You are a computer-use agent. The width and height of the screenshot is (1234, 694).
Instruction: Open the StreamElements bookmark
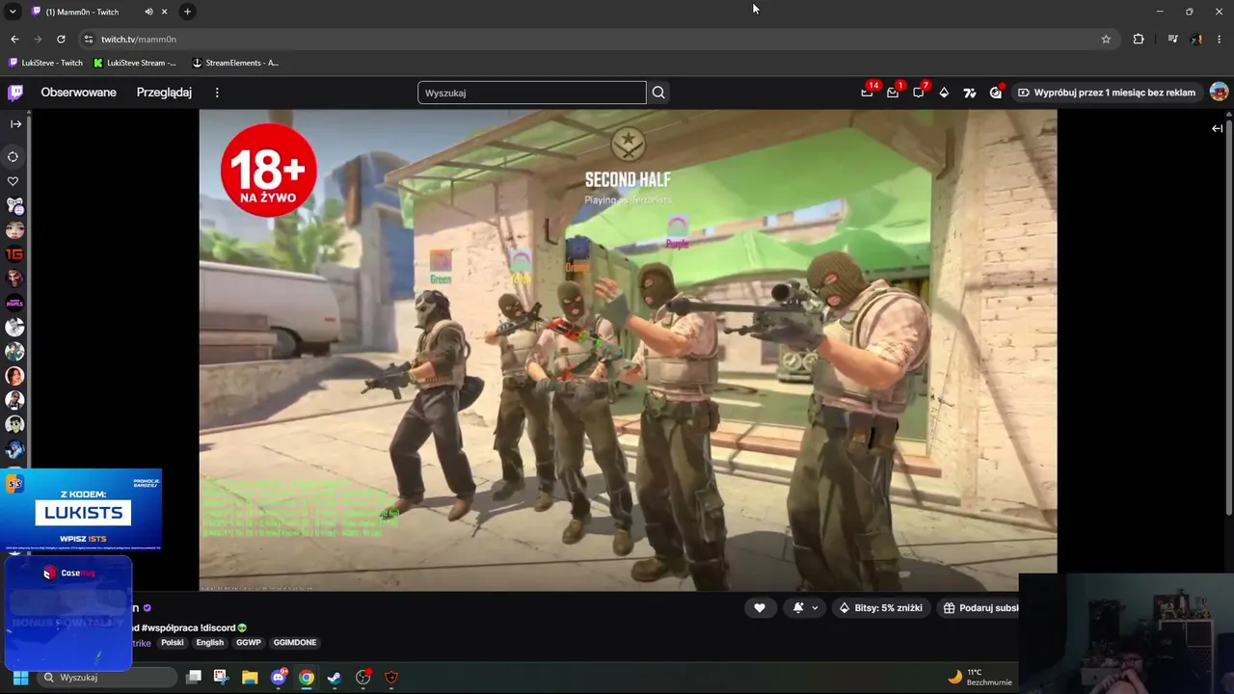(x=235, y=63)
